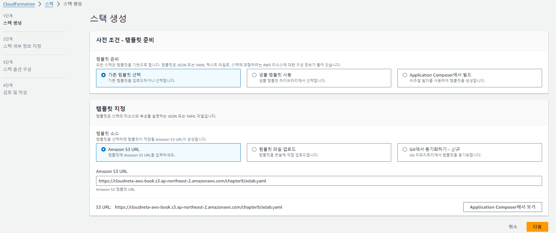Click the orange 다음 button
This screenshot has width=556, height=233.
(x=537, y=227)
